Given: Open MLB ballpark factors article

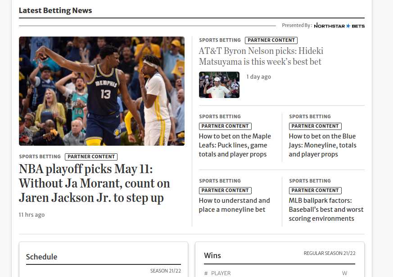Looking at the screenshot, I should tap(326, 210).
